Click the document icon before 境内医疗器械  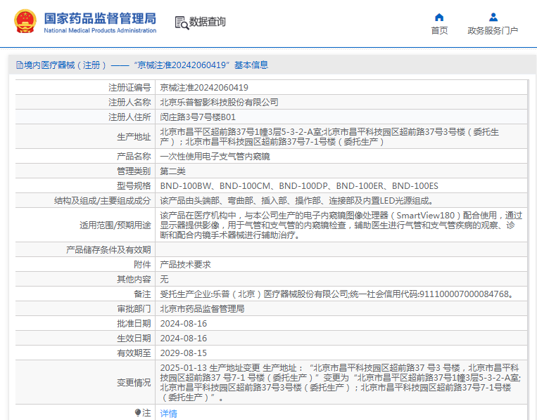(20, 65)
